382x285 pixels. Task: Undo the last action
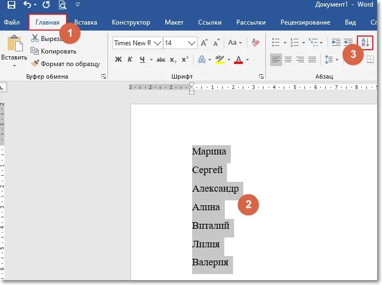pos(27,4)
